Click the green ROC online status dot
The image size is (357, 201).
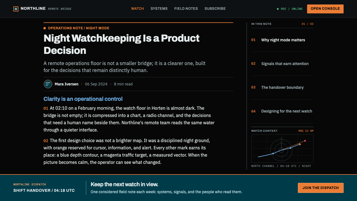tap(278, 9)
